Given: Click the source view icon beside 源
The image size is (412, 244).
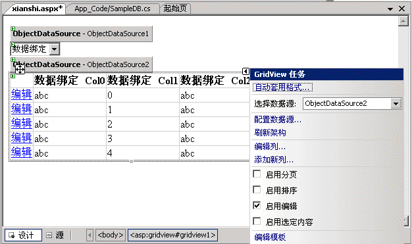Looking at the screenshot, I should (x=49, y=235).
